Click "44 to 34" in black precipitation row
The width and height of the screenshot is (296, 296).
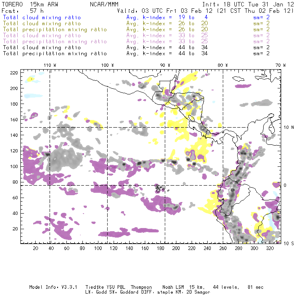[x=193, y=54]
